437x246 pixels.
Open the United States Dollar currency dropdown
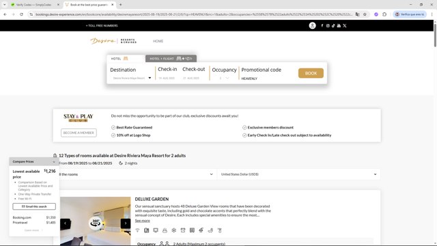(299, 174)
